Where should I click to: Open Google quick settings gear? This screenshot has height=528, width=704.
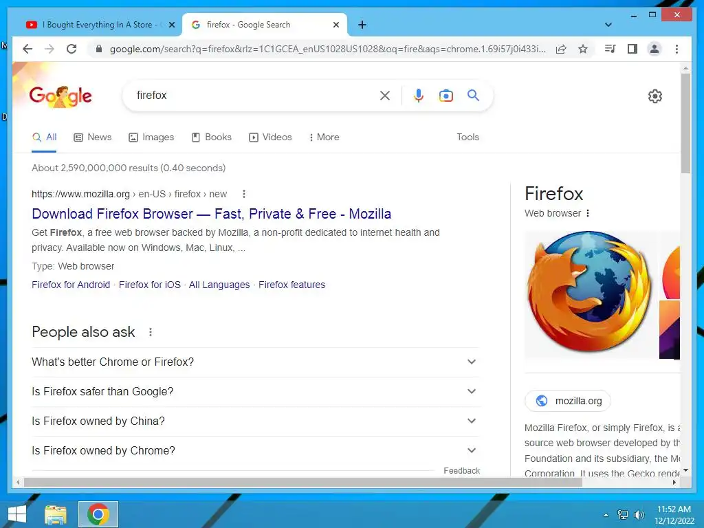(x=655, y=96)
